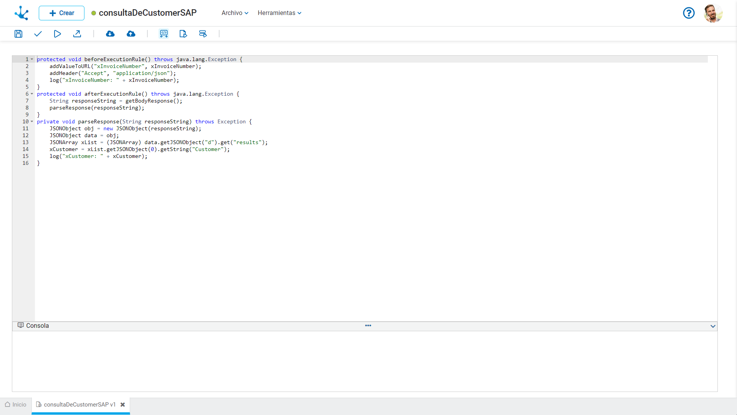Click getBodyResponse() on line 7
This screenshot has width=737, height=415.
[152, 101]
